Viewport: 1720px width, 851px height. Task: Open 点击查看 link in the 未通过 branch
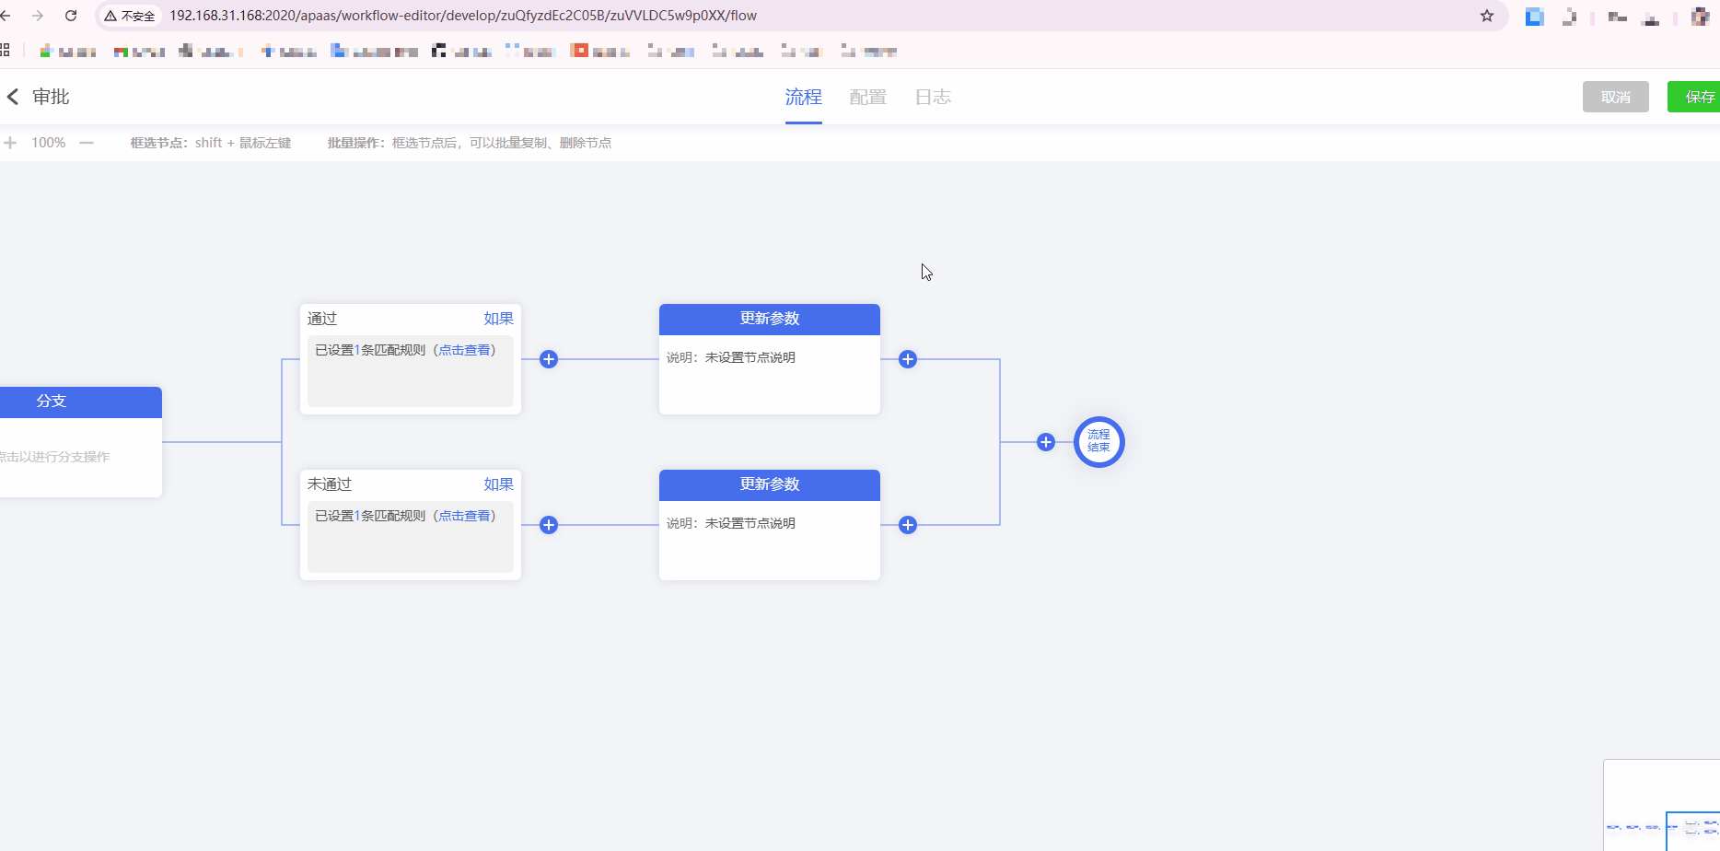(x=464, y=516)
